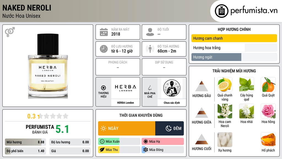Click the sillage radiating person icon
The image size is (282, 159).
[150, 49]
